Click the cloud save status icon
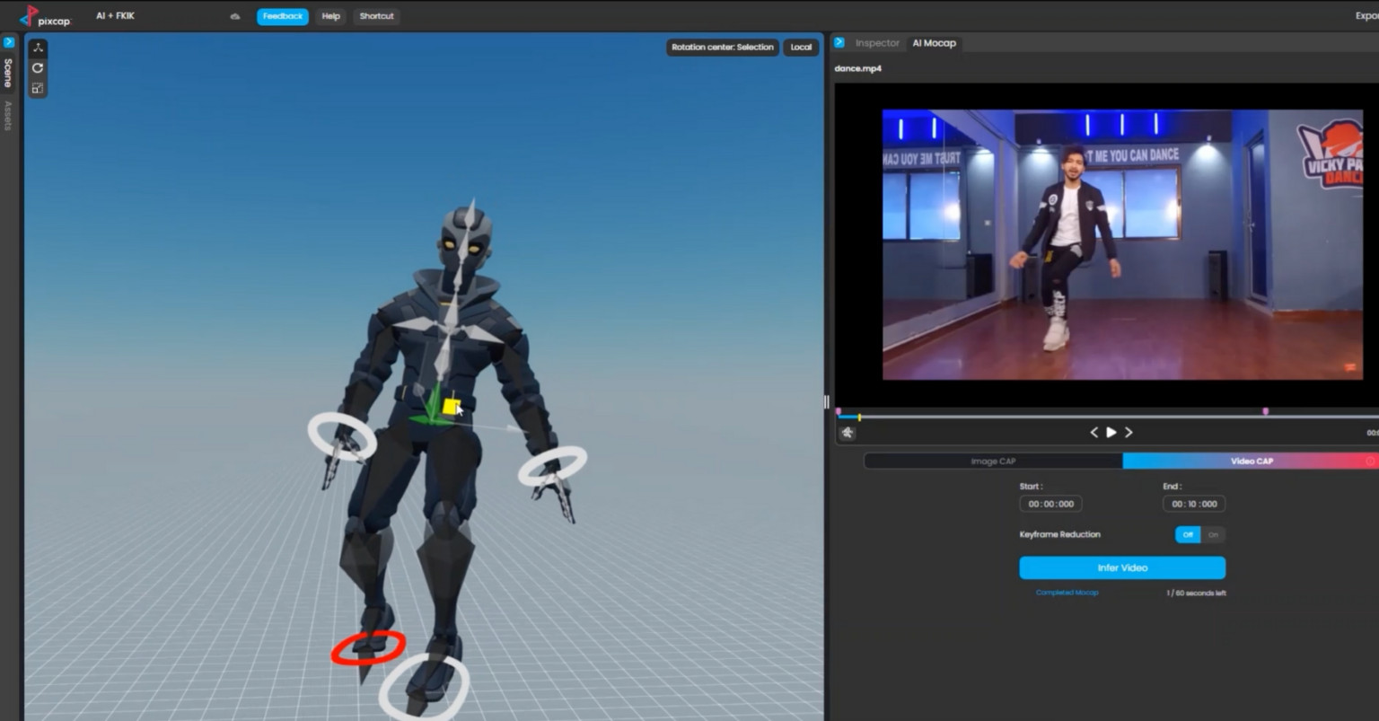Screen dimensions: 1379x721 (x=235, y=16)
